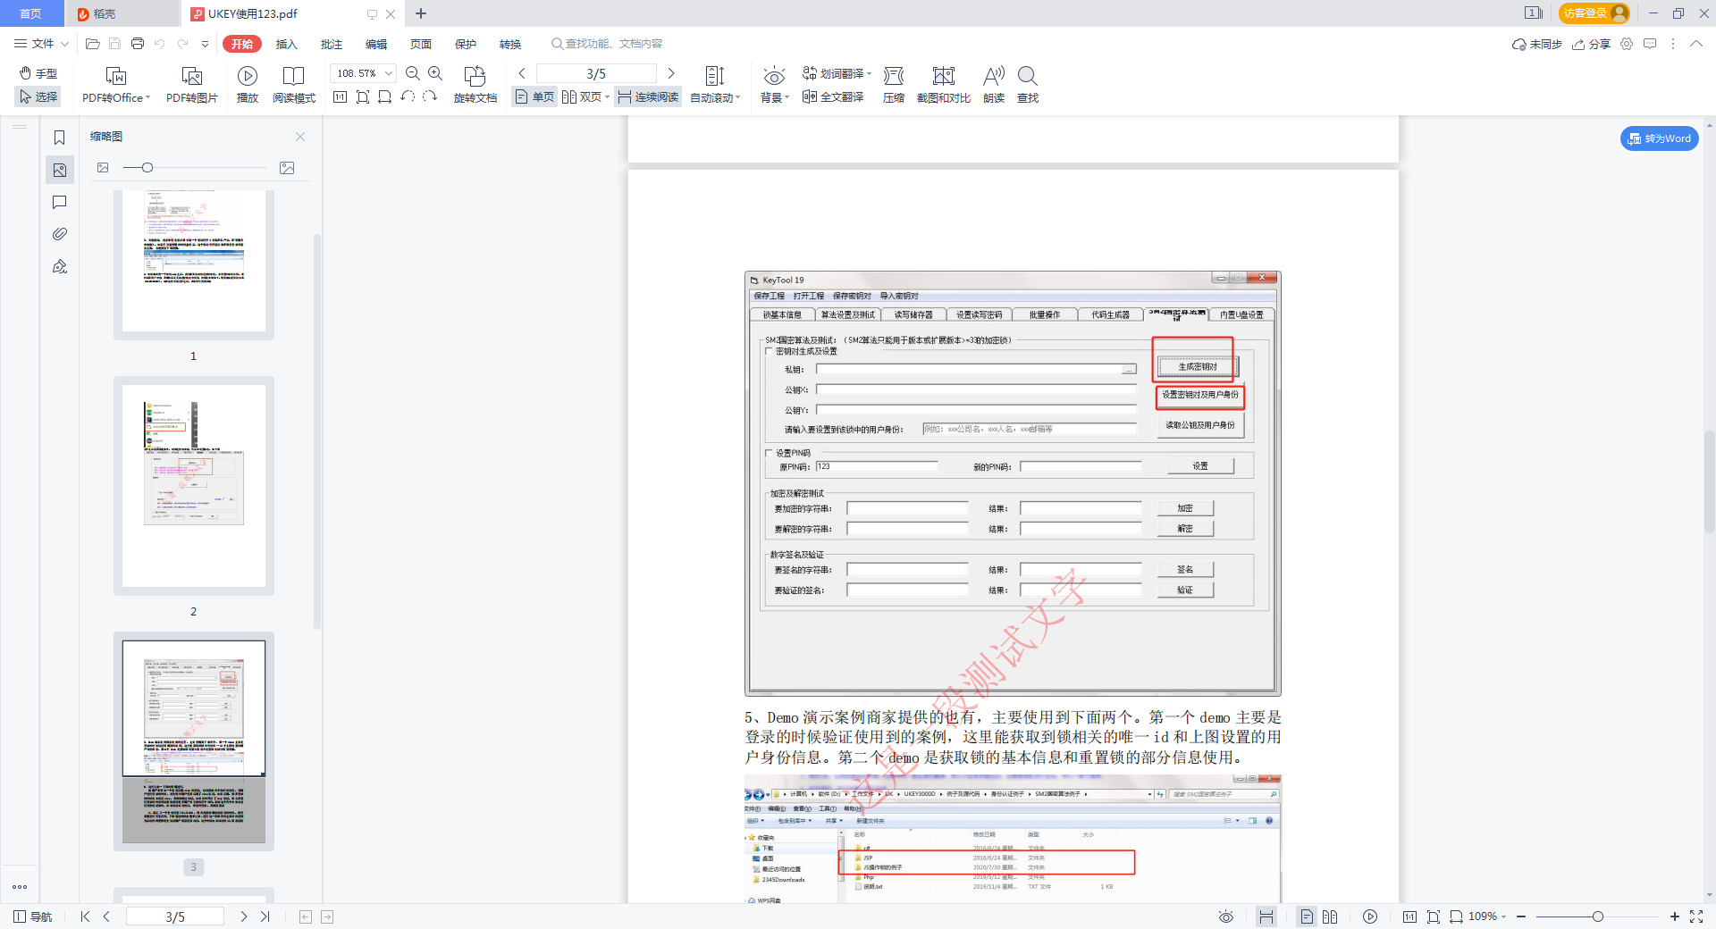Enable 单页 single page view mode

tap(534, 96)
